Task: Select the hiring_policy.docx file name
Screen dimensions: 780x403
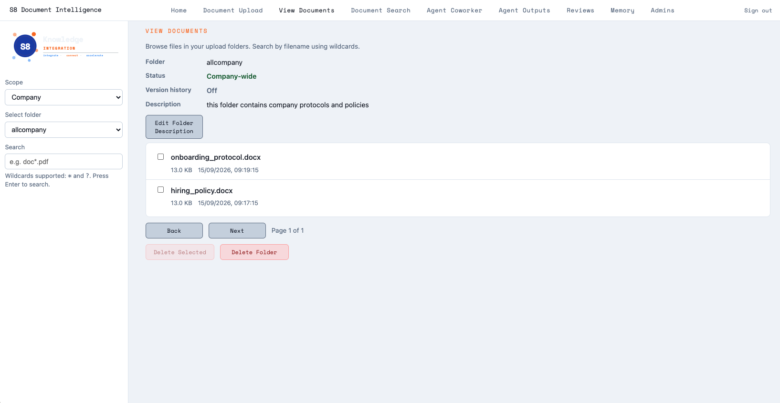Action: pyautogui.click(x=202, y=191)
